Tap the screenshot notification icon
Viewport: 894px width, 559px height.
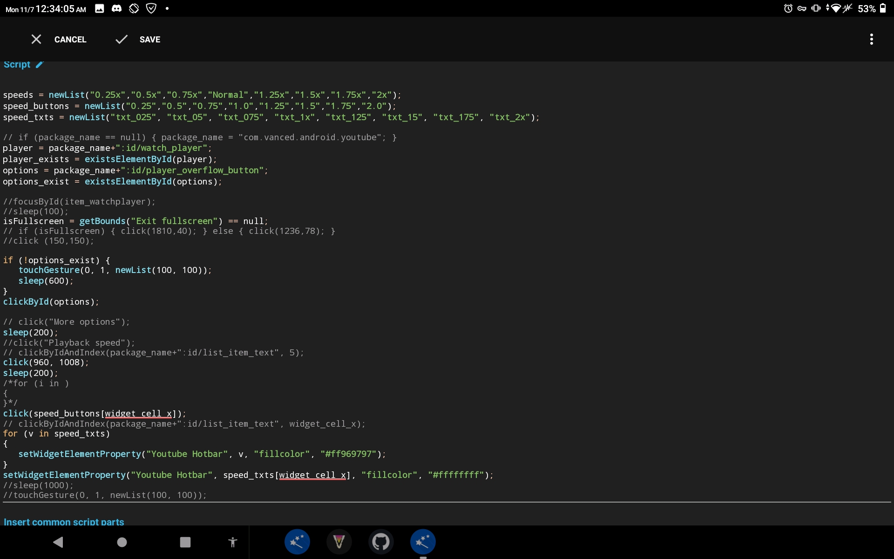(99, 8)
